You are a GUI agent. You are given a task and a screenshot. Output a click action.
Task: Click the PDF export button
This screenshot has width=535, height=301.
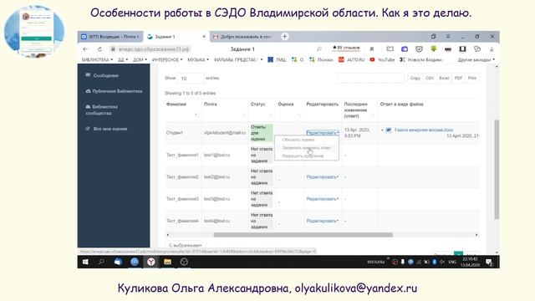[458, 78]
